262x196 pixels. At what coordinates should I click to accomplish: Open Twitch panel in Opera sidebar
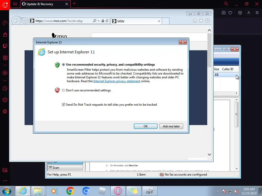5,46
